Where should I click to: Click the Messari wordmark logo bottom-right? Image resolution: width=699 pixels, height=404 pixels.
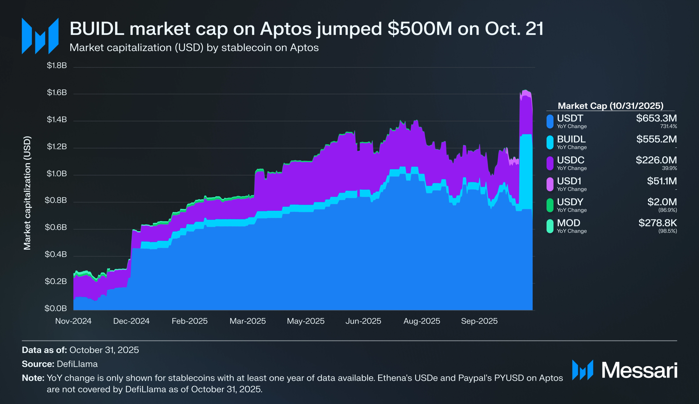pos(625,370)
